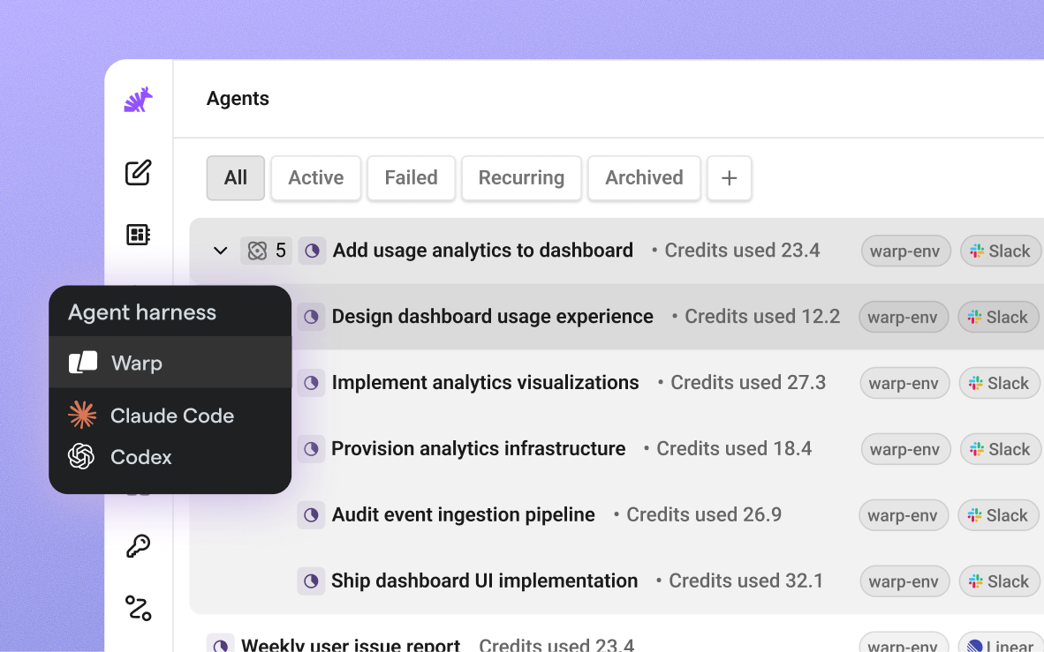Screen dimensions: 1044x652
Task: Open the dashboard panel sidebar icon
Action: pyautogui.click(x=139, y=234)
